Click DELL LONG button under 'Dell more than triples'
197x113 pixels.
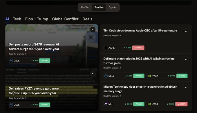point(139,76)
